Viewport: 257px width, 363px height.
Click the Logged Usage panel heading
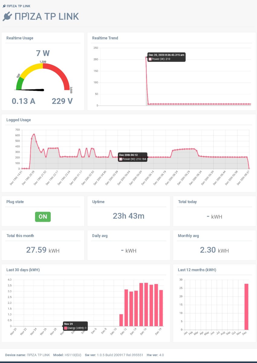(x=19, y=120)
